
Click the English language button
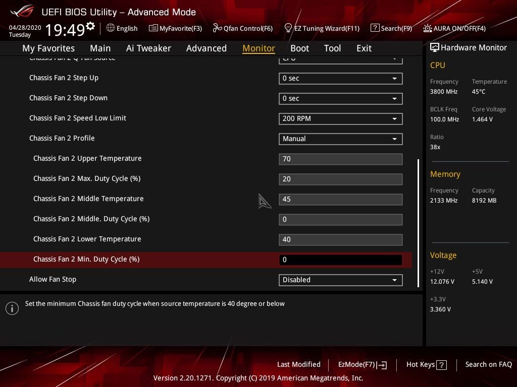coord(122,28)
